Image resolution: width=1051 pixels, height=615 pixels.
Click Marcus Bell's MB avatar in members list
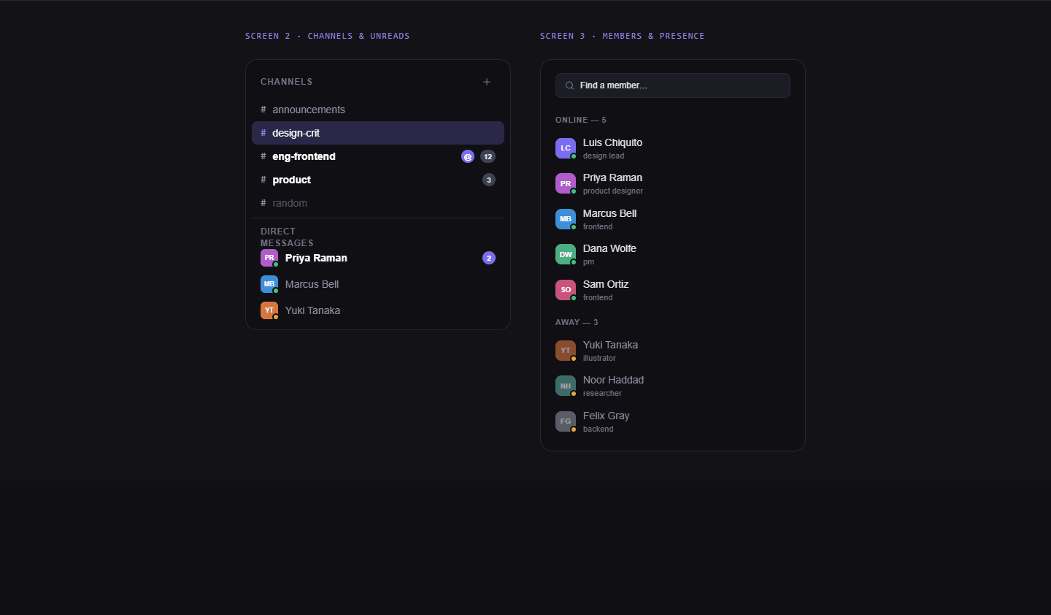click(x=566, y=219)
